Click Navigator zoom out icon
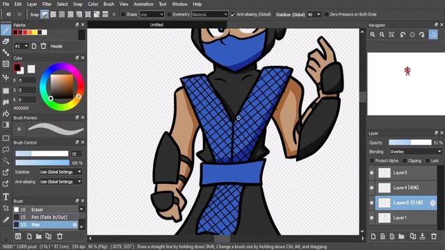 point(382,35)
